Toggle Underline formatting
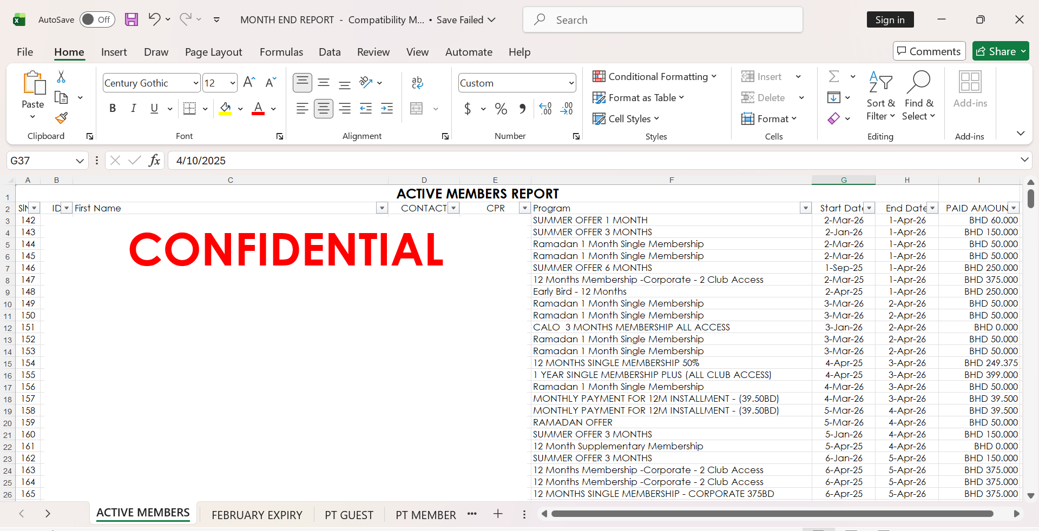Viewport: 1039px width, 531px height. pos(154,109)
